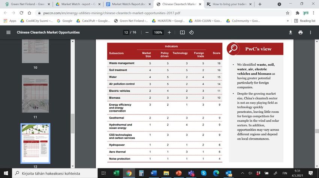319x178 pixels.
Task: Open Word from the taskbar
Action: (153, 173)
